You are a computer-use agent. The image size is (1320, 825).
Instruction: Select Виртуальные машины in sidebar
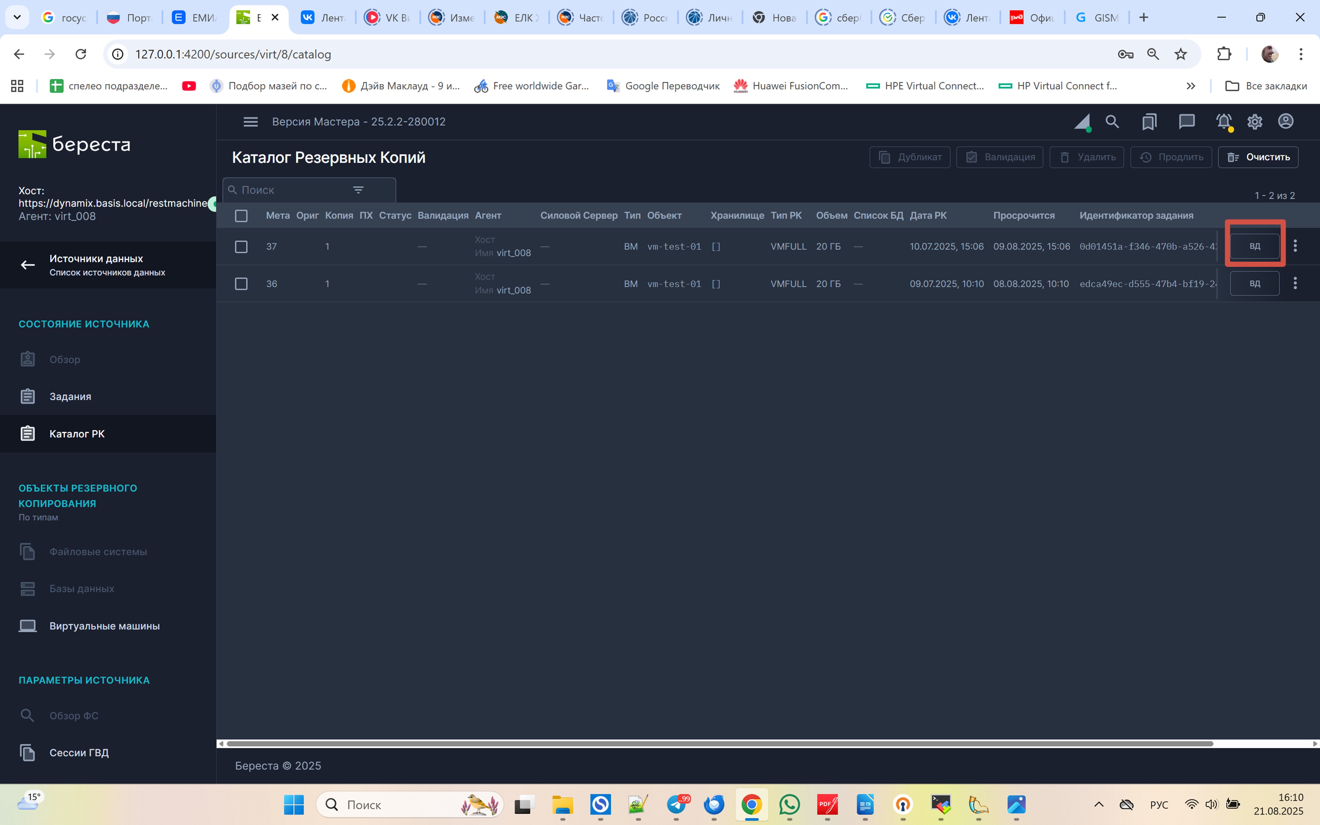click(x=104, y=626)
